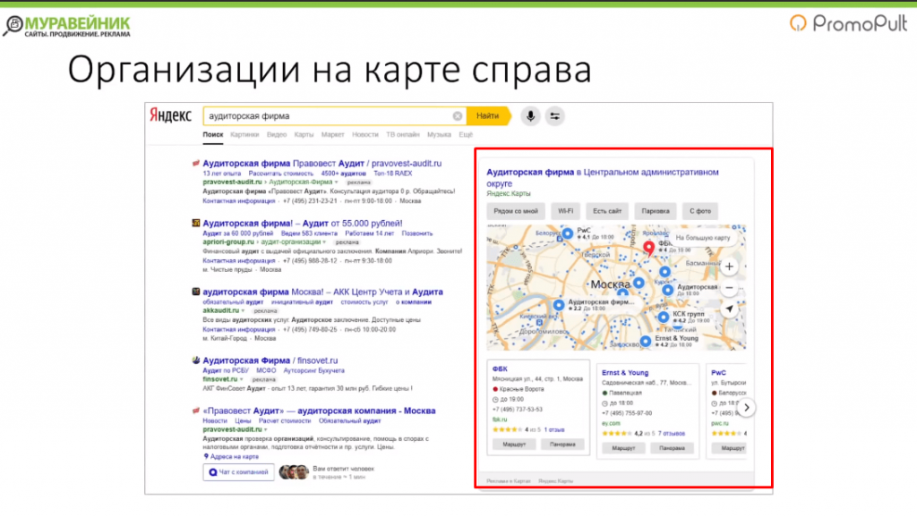The height and width of the screenshot is (517, 917).
Task: Click "Обязательный аудит" sitelink in last result
Action: [x=350, y=421]
